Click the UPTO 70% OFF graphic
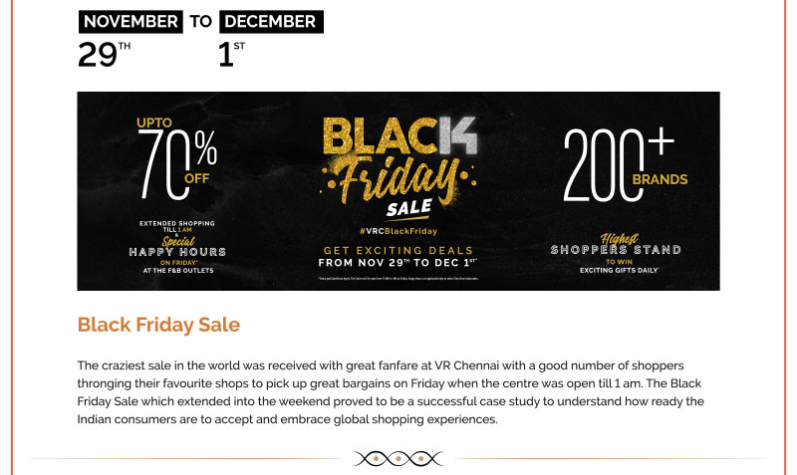The height and width of the screenshot is (475, 797). (177, 156)
